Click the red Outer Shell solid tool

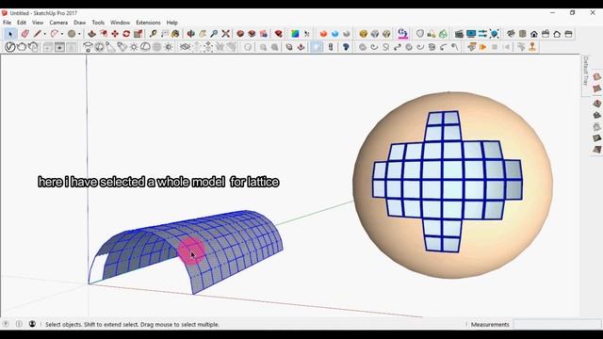(x=323, y=34)
